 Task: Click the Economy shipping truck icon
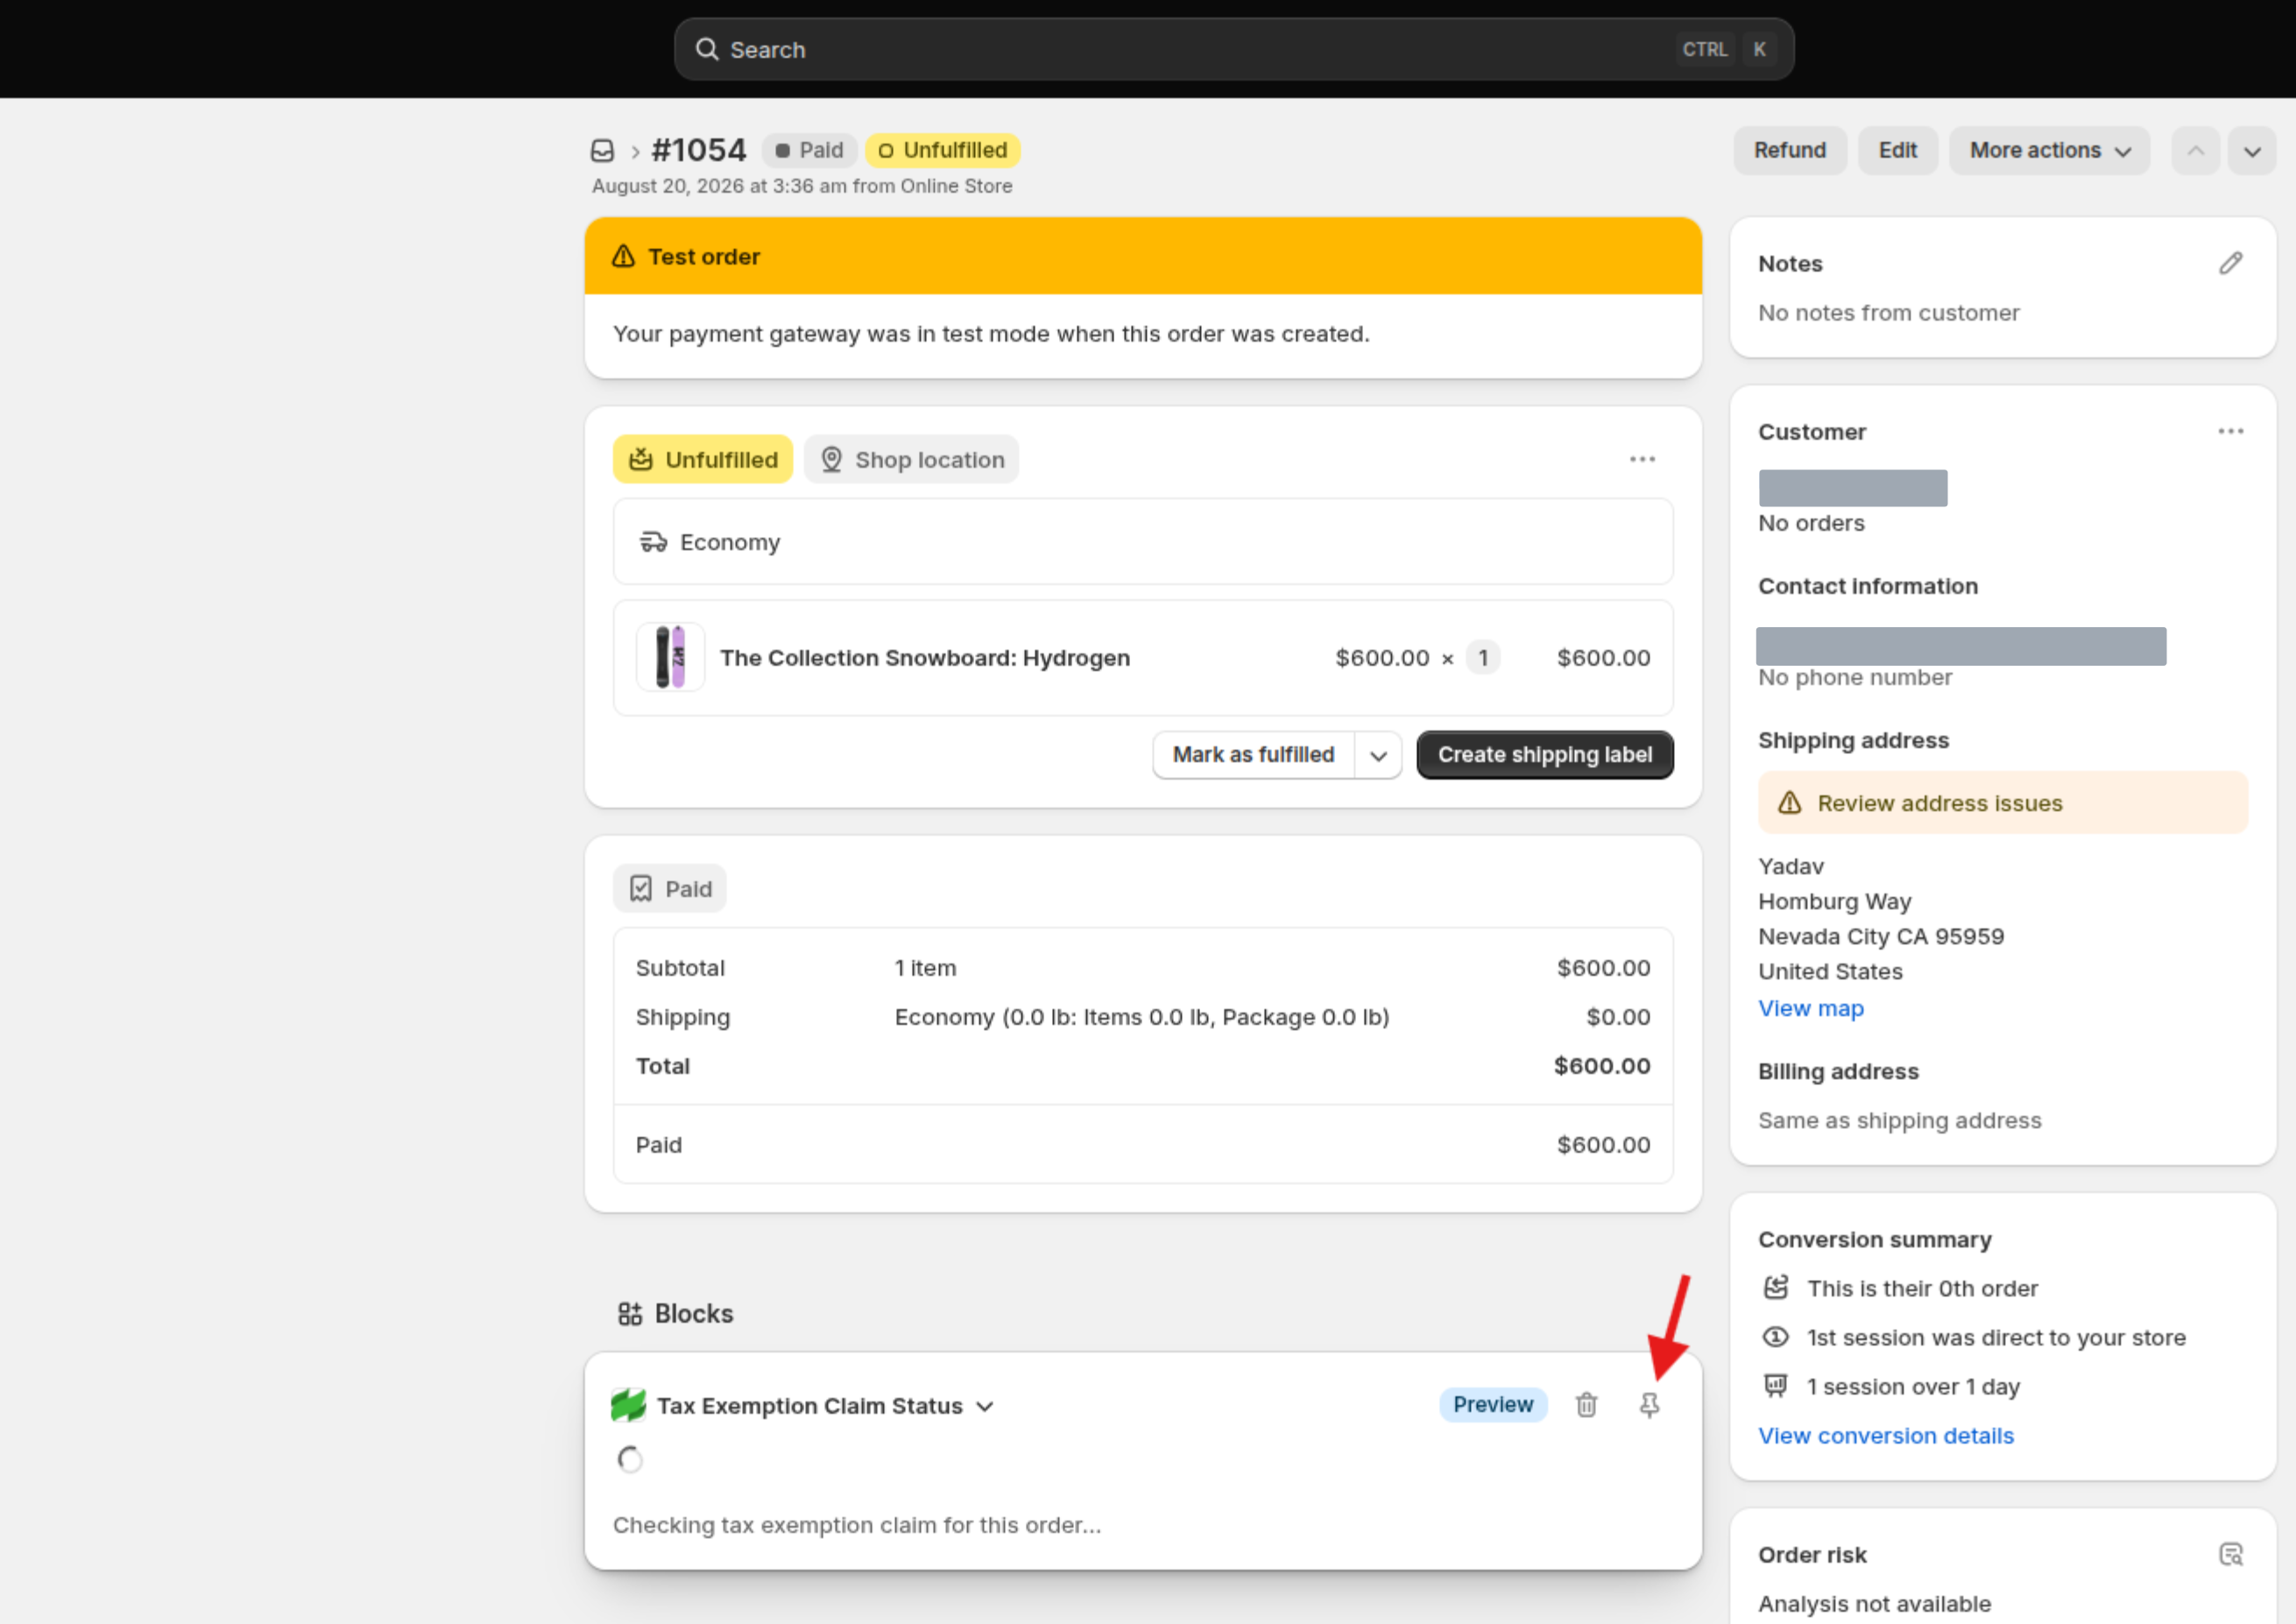click(x=653, y=542)
